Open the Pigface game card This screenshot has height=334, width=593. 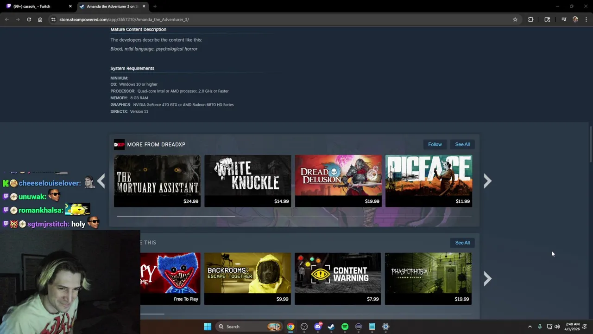click(429, 181)
